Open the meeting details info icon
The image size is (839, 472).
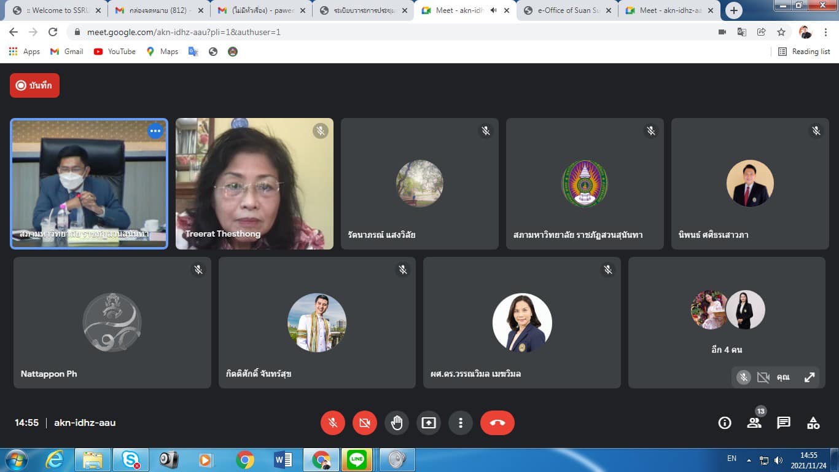pos(725,423)
